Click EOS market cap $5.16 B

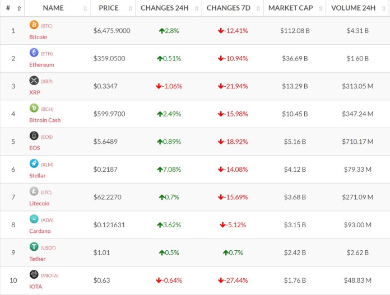click(x=295, y=142)
